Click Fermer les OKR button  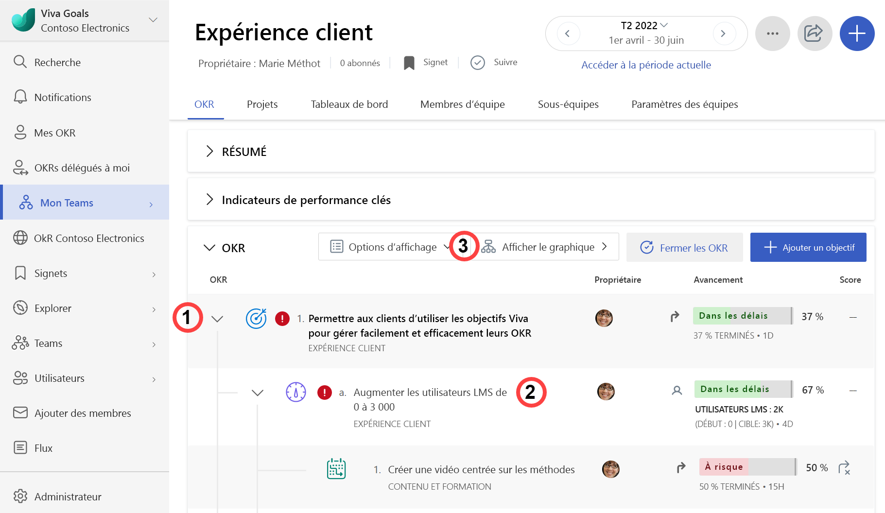tap(684, 247)
